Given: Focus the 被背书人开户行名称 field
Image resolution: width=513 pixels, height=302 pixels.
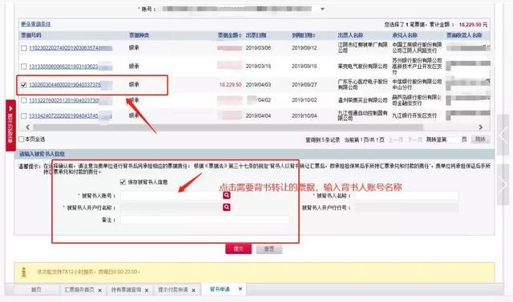Looking at the screenshot, I should click(171, 207).
